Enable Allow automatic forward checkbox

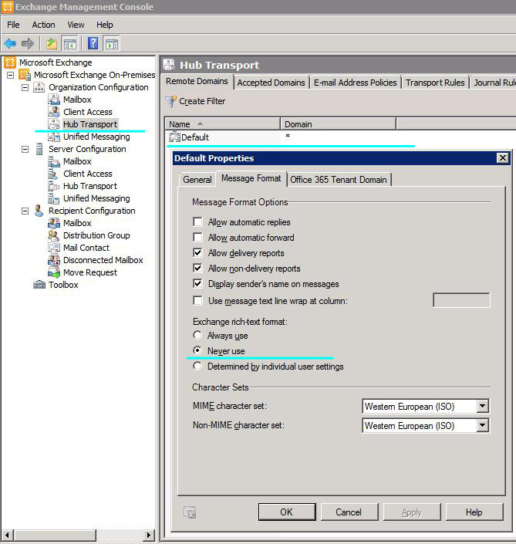click(x=197, y=238)
